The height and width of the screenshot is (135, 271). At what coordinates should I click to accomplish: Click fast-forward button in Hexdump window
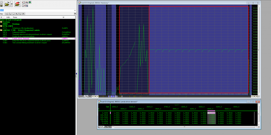[x=254, y=96]
